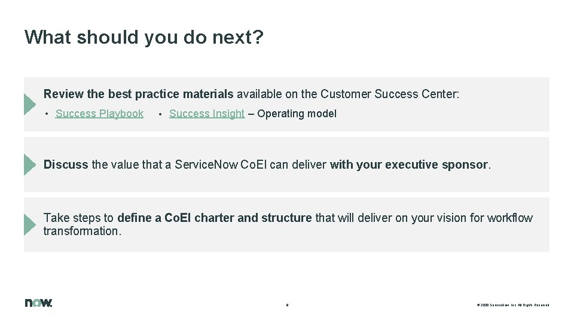Click the bold "define a Co.EI charter and structure" text

point(215,218)
